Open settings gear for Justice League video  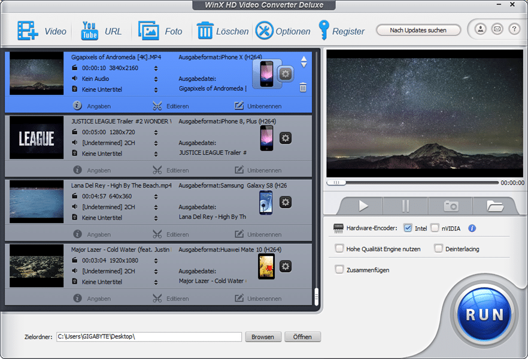286,138
